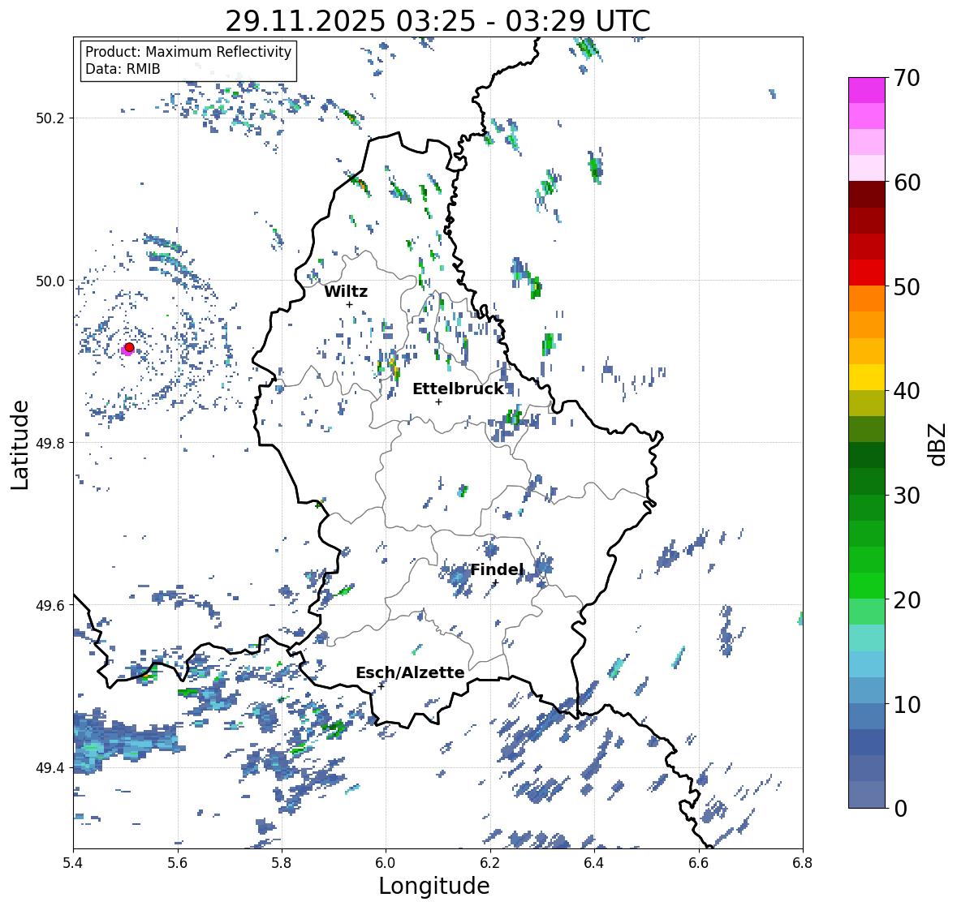
Task: Click the 6.2 longitude tick label
Action: (x=490, y=863)
